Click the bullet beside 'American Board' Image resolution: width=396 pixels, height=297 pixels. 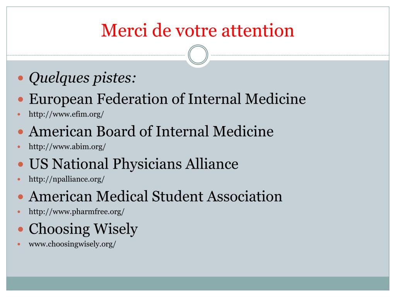pyautogui.click(x=21, y=132)
